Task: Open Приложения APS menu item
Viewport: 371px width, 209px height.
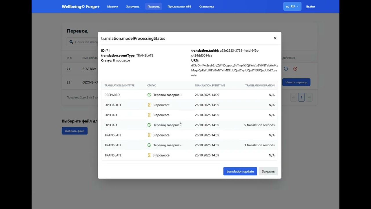Action: coord(179,6)
